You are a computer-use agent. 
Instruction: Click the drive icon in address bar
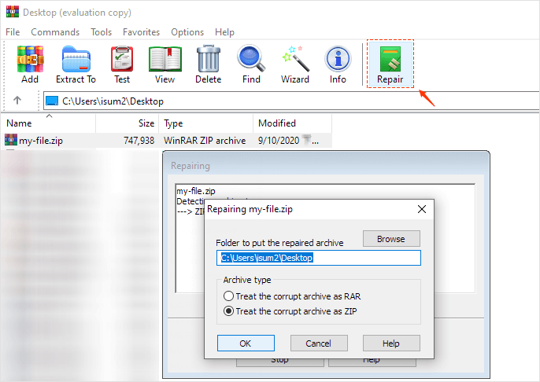[x=52, y=101]
